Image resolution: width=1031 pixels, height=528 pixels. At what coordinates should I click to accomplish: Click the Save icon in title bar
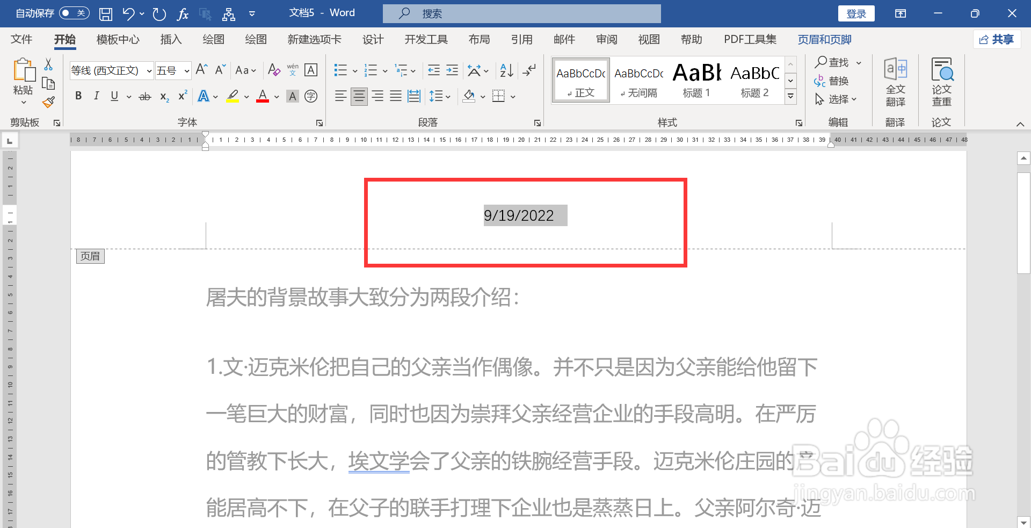(x=106, y=14)
